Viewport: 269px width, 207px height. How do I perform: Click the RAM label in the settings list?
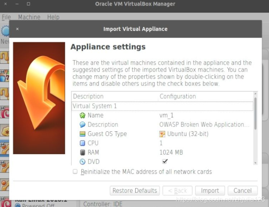point(93,153)
